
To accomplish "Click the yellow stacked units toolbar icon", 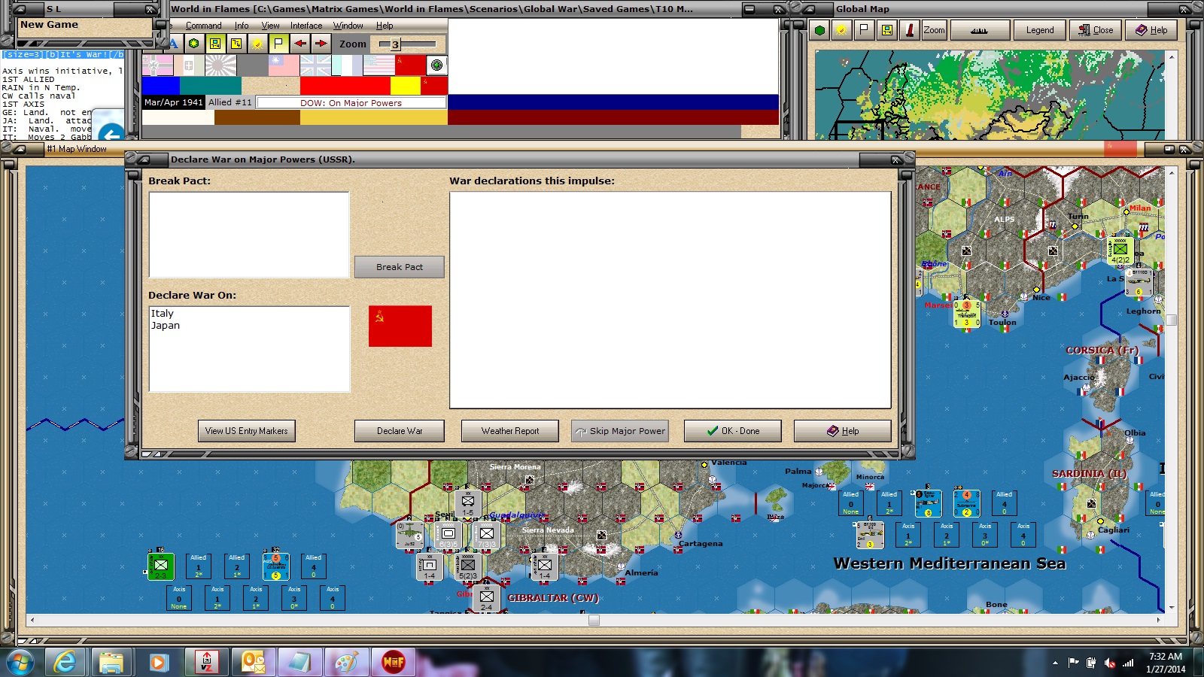I will (x=236, y=44).
